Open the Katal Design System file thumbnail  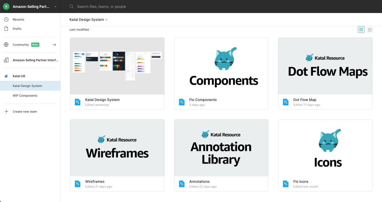117,66
